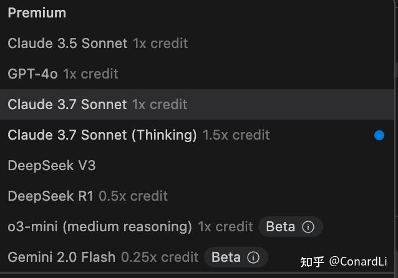Click the 1.5x credit label
The width and height of the screenshot is (398, 278).
pos(236,135)
